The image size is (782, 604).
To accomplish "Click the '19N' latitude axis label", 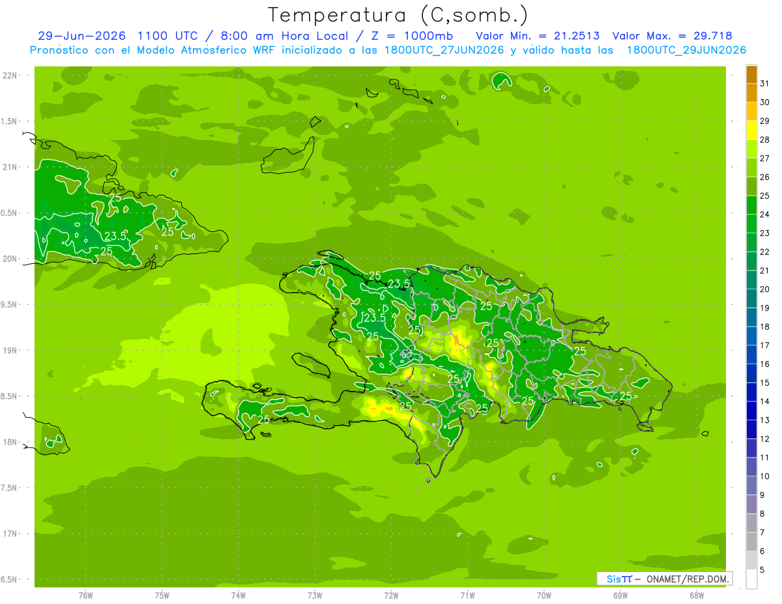I will coord(11,351).
